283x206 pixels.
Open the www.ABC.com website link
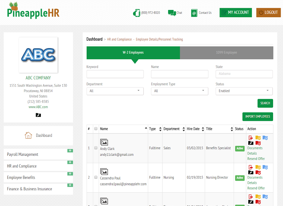point(38,107)
